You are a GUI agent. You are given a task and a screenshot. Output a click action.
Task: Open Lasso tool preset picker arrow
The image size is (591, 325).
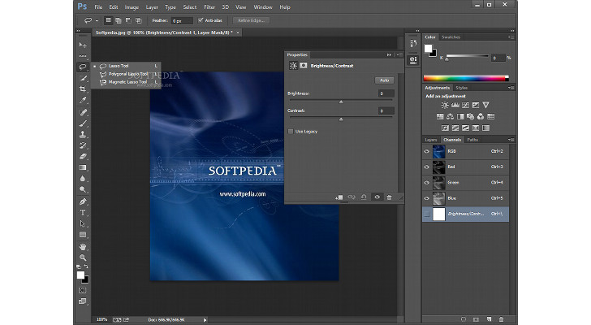click(x=97, y=21)
